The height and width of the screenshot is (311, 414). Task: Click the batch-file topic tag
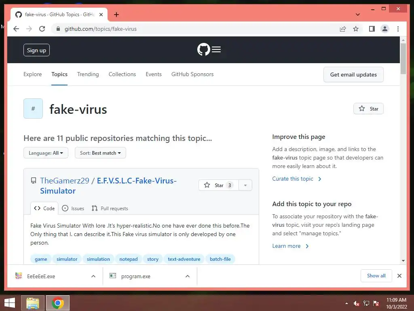(220, 259)
